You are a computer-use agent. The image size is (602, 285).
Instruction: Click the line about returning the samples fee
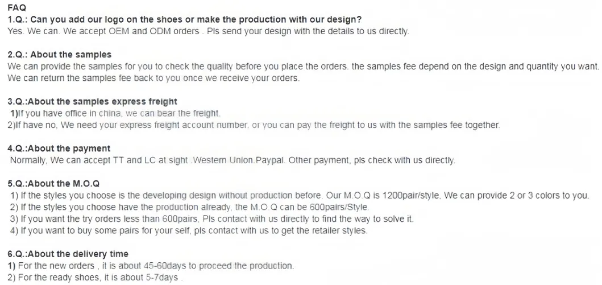coord(153,78)
